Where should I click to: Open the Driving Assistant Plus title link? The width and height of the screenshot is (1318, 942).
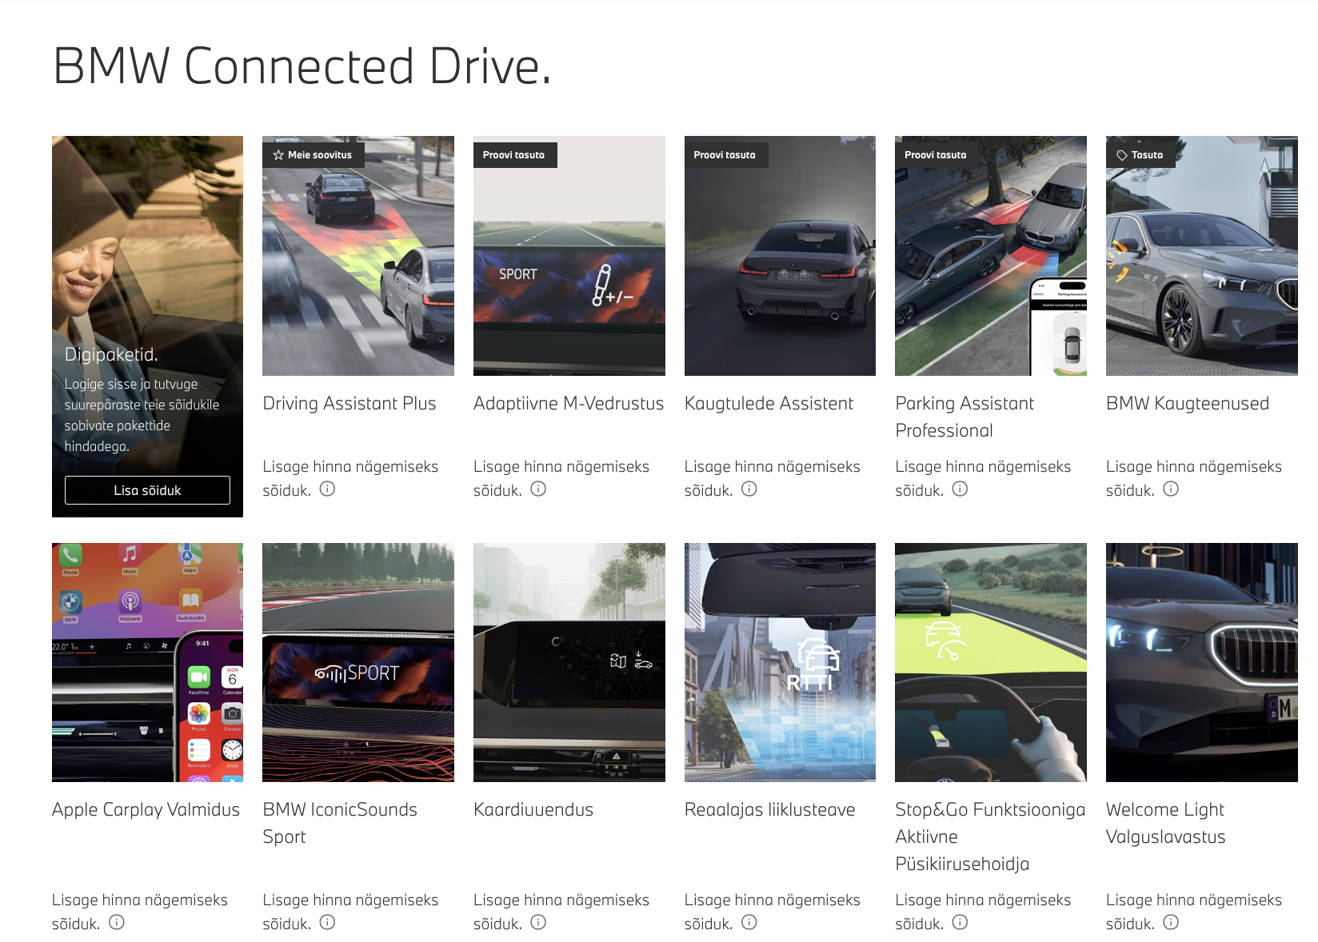349,404
